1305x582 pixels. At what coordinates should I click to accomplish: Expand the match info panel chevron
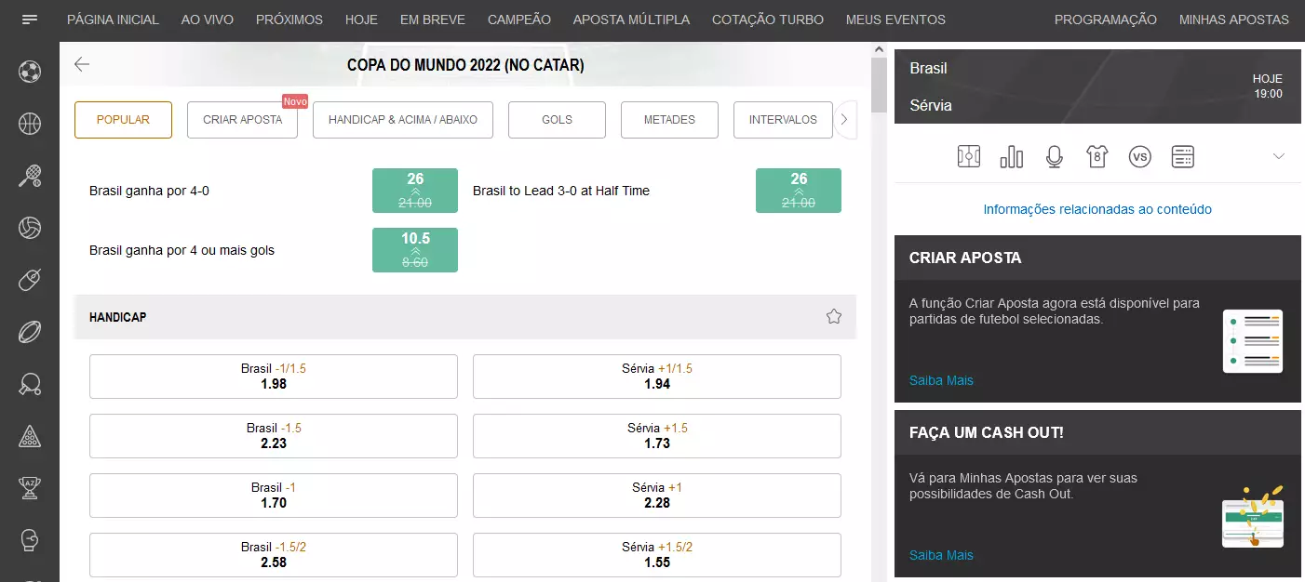point(1278,156)
